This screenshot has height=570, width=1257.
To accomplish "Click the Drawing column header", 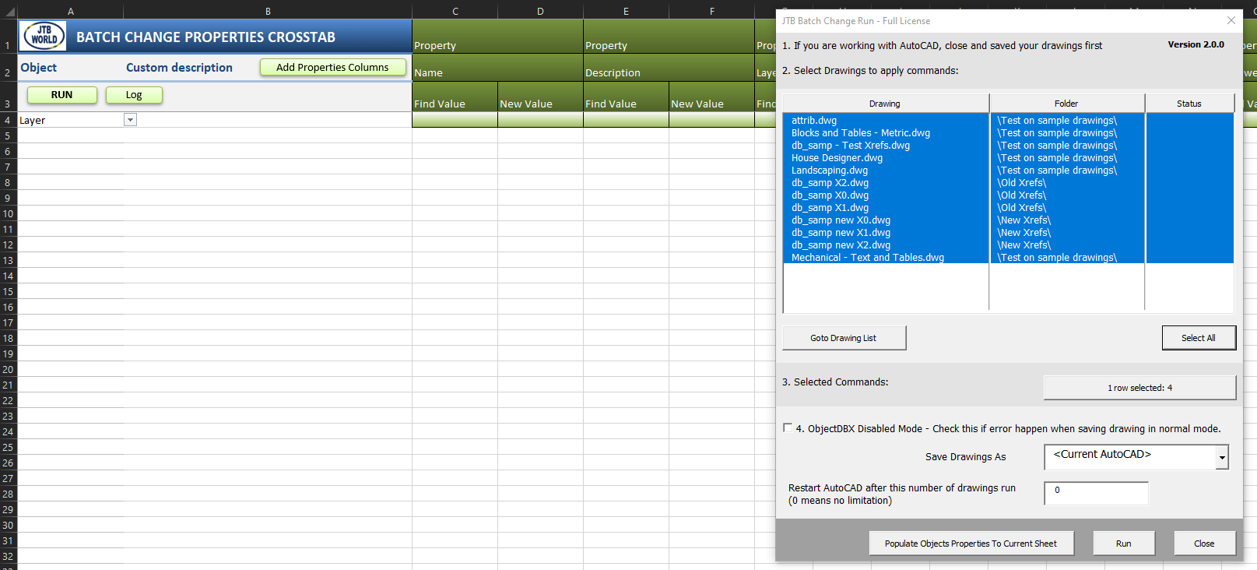I will (x=885, y=104).
